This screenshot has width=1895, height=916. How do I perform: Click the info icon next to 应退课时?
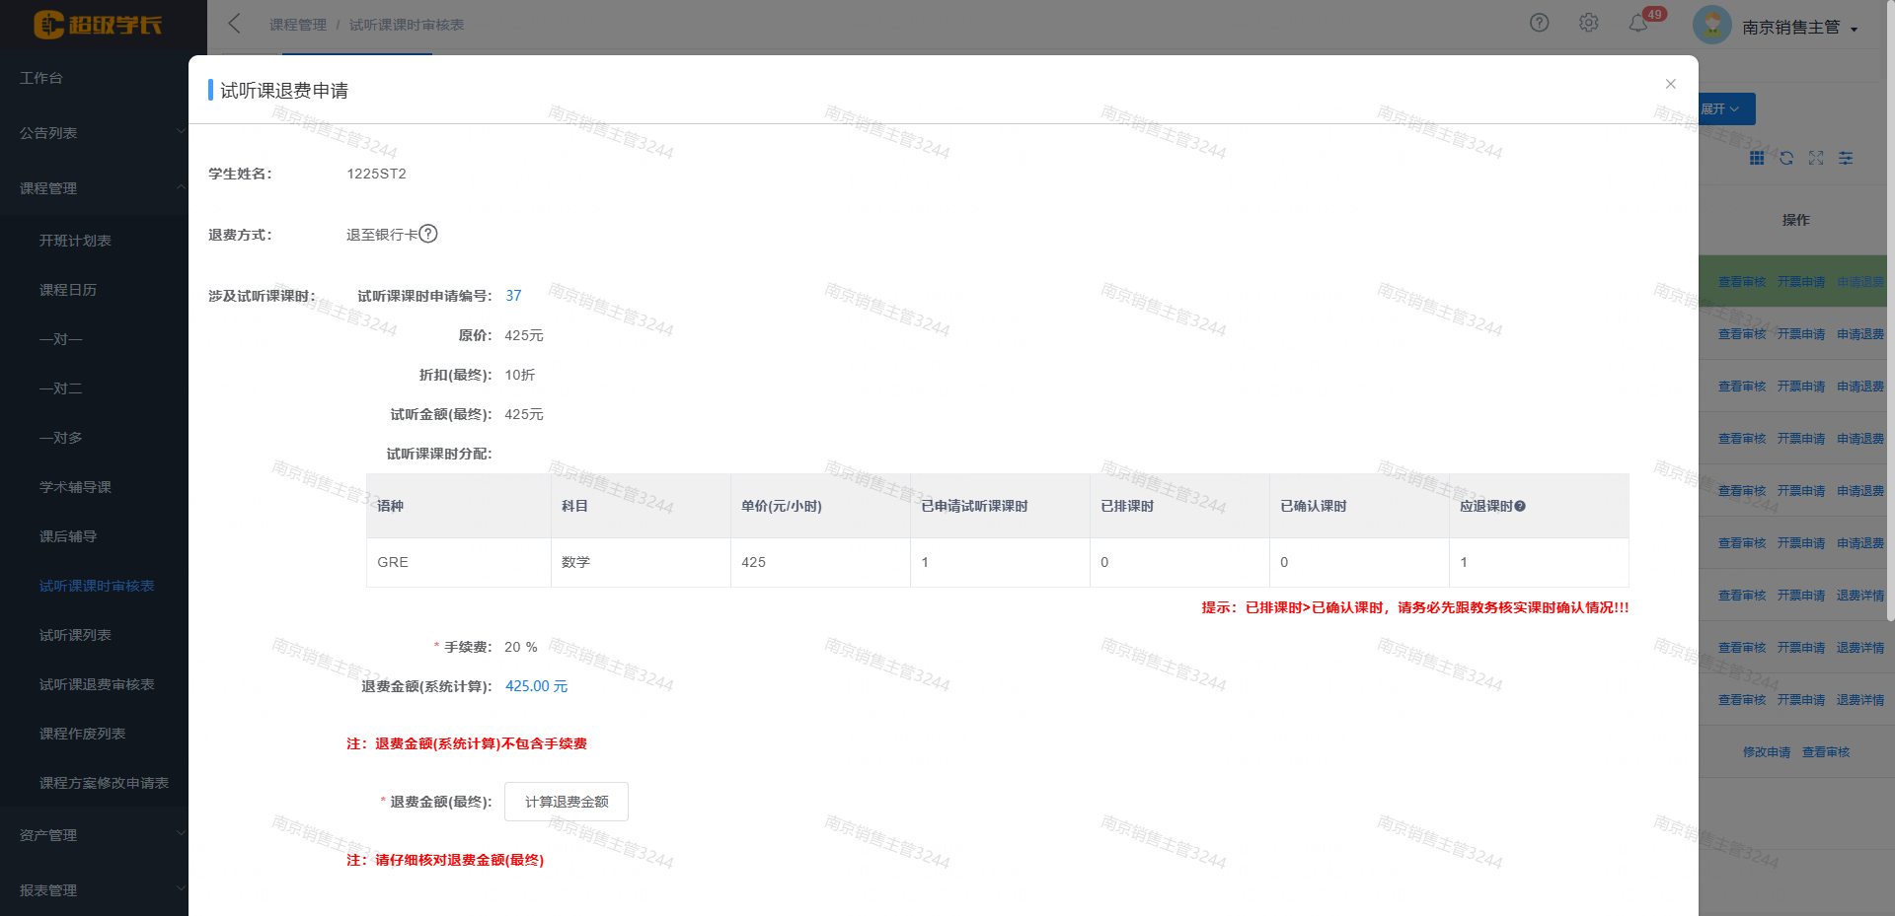pyautogui.click(x=1520, y=507)
